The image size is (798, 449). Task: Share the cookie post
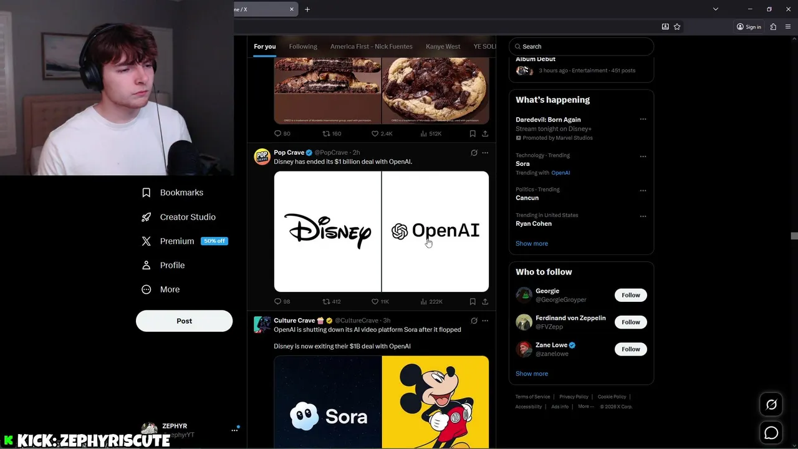tap(485, 133)
